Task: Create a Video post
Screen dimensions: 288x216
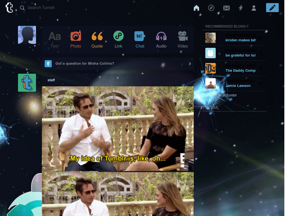Action: [183, 40]
